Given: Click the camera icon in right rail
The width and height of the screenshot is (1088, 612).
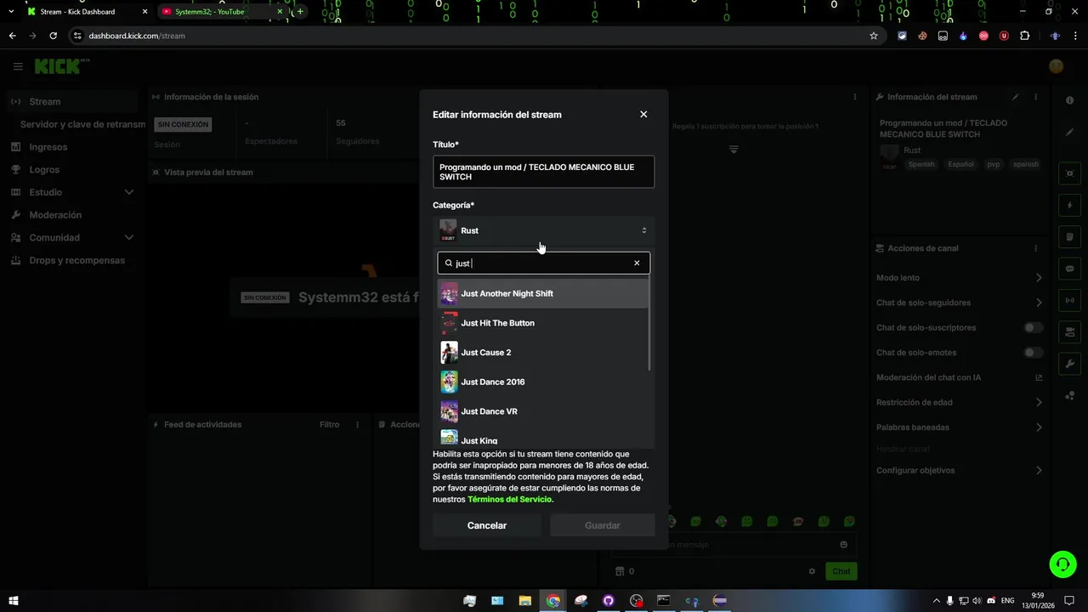Looking at the screenshot, I should coord(1069,173).
